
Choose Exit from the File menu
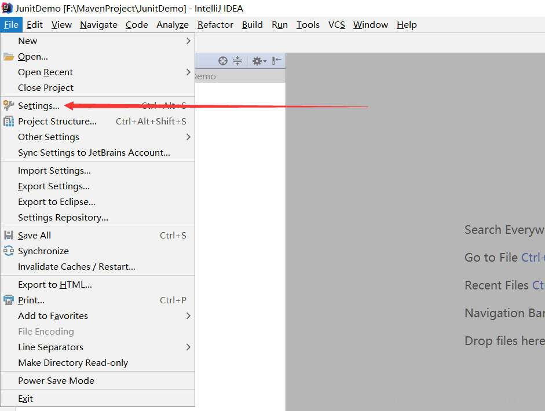coord(98,398)
